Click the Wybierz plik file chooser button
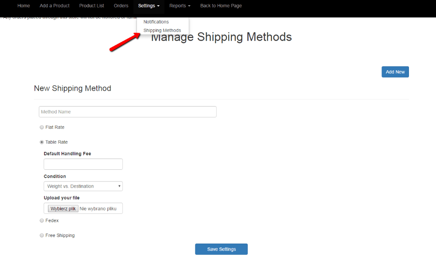The width and height of the screenshot is (436, 261). pyautogui.click(x=63, y=209)
